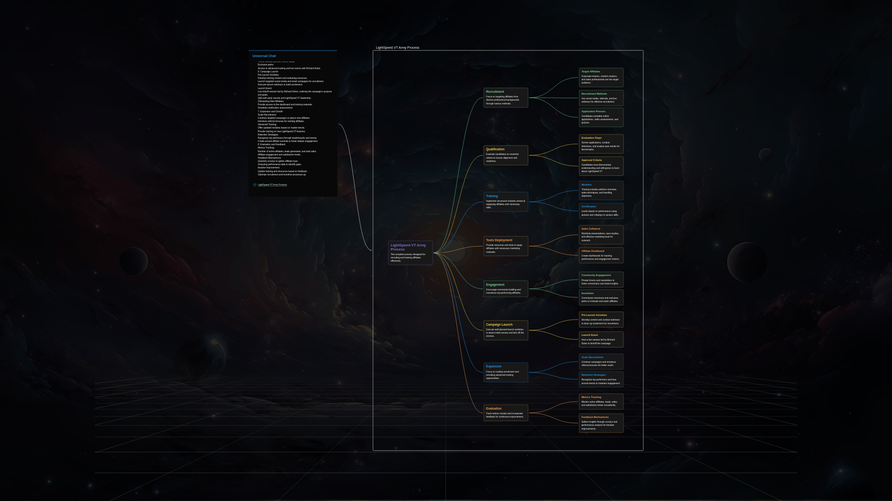The height and width of the screenshot is (501, 892).
Task: Select the Evaluation node
Action: pos(505,413)
